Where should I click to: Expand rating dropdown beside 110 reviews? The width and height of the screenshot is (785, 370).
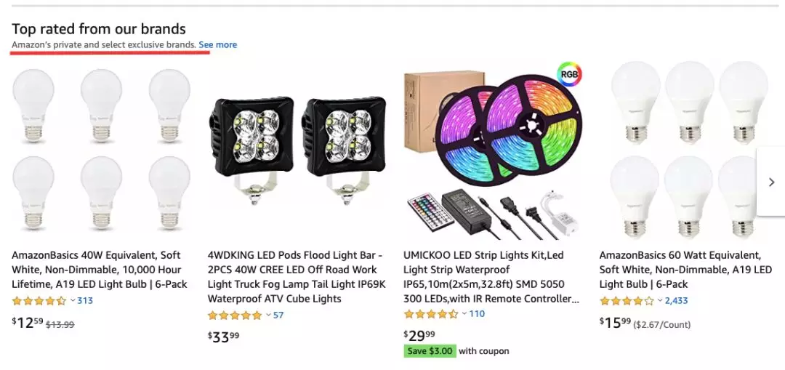pos(464,314)
